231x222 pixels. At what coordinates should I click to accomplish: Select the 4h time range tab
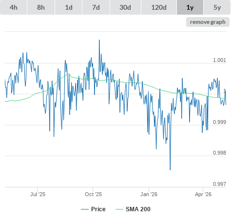click(x=14, y=7)
